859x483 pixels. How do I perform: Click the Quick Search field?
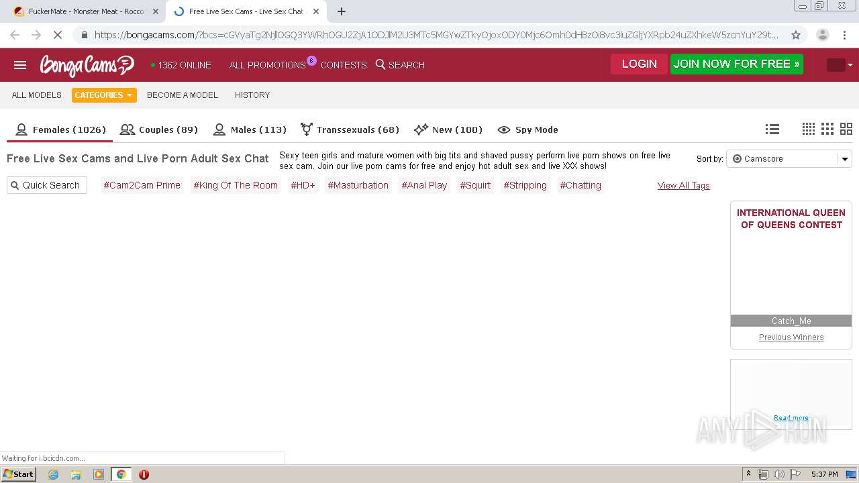point(47,185)
